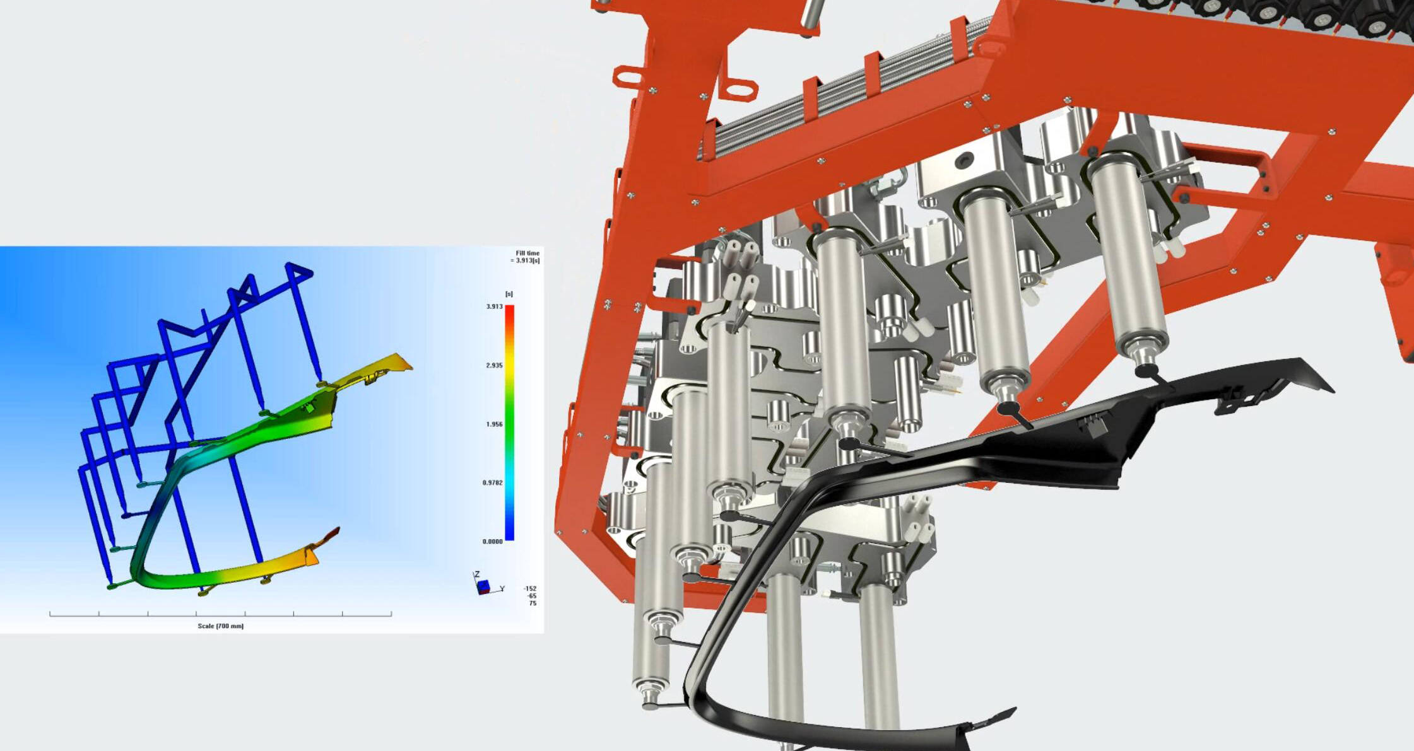The image size is (1414, 751).
Task: Click the Y axis label on the triad
Action: (x=502, y=588)
